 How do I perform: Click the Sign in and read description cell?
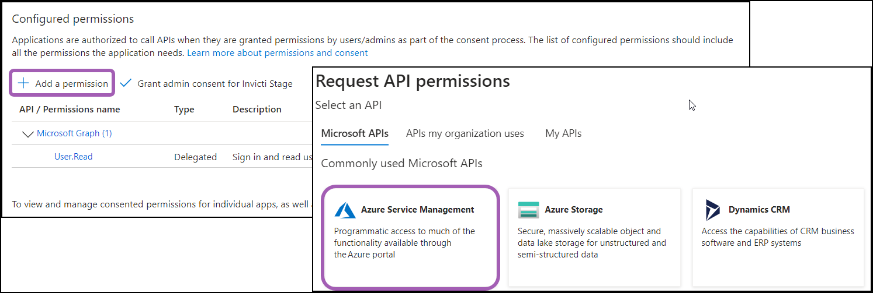[272, 157]
